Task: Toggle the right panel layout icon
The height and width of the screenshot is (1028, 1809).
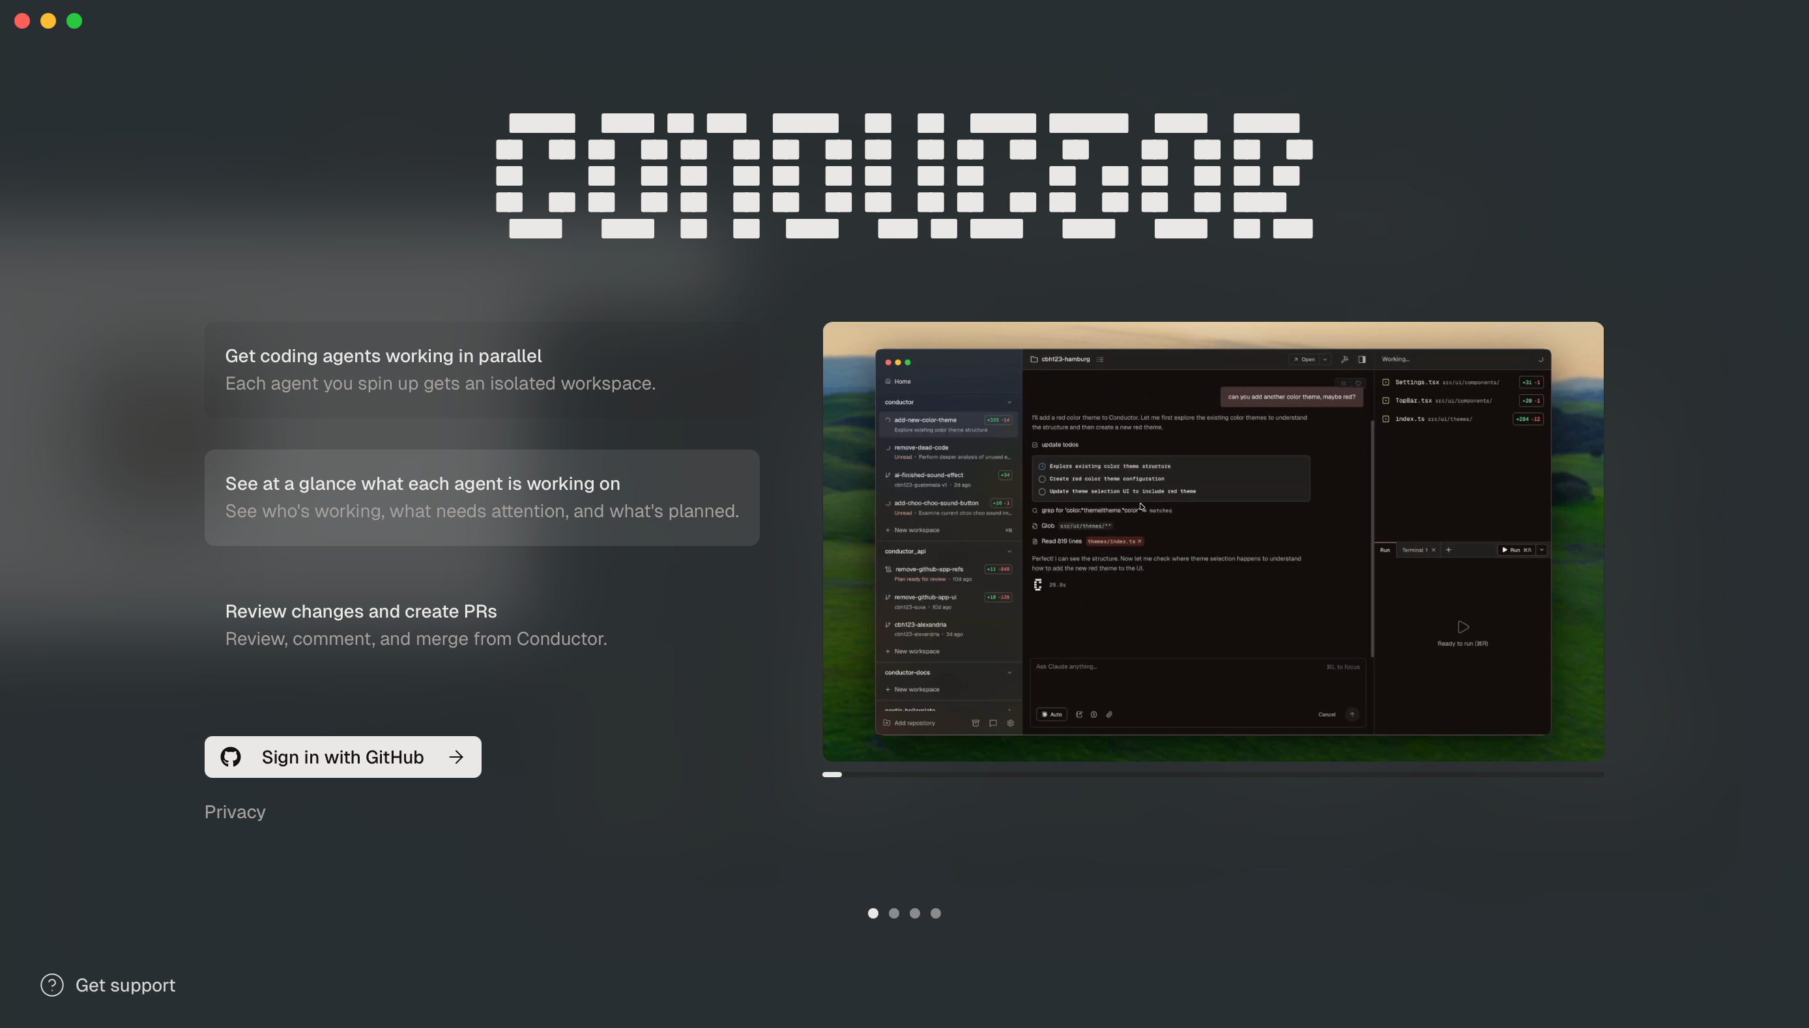Action: (x=1363, y=360)
